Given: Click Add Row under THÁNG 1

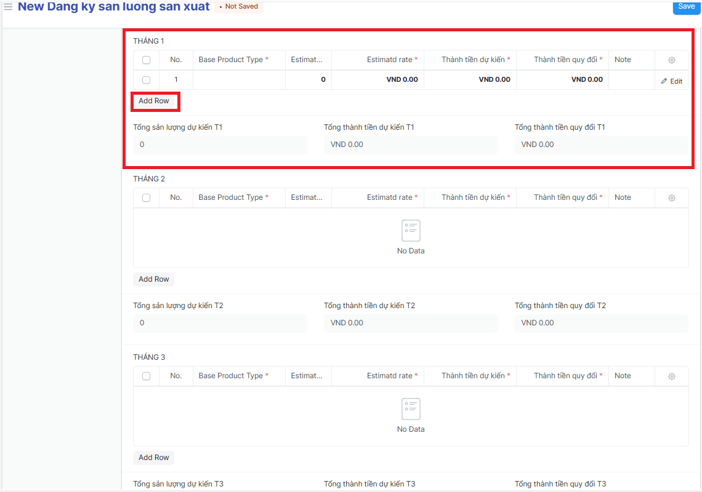Looking at the screenshot, I should pyautogui.click(x=154, y=101).
